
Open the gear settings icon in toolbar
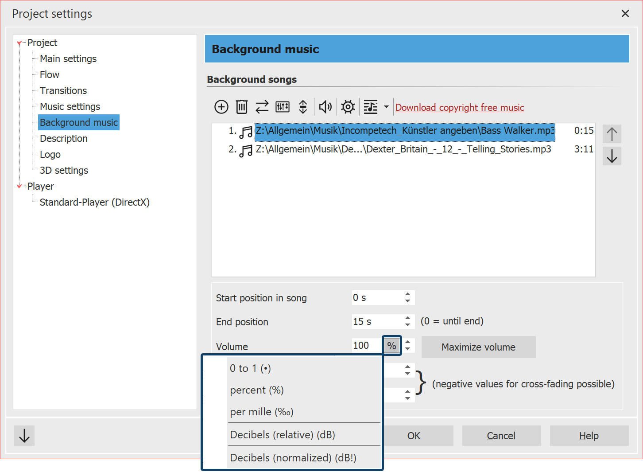point(348,107)
